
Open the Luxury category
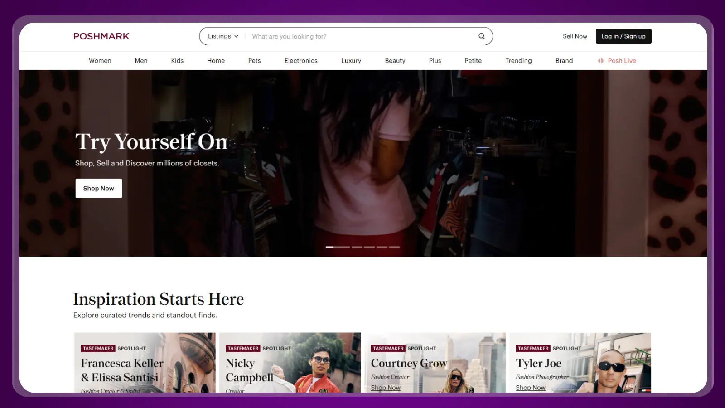(x=351, y=61)
